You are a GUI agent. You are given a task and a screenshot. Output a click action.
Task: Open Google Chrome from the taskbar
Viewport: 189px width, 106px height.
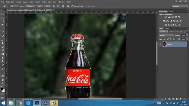click(20, 103)
